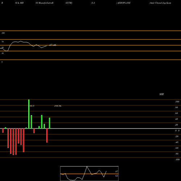Screen dimensions: 181x181
Task: Click the AEROPLANE title text
Action: pyautogui.click(x=124, y=3)
